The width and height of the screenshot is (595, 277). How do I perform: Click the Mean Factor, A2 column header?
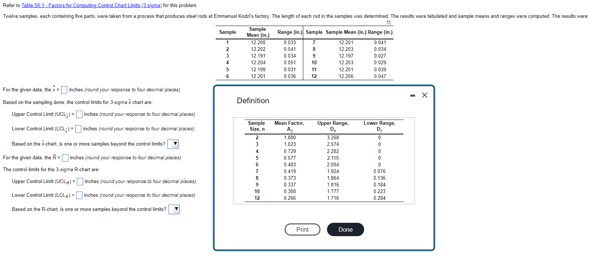coord(289,126)
